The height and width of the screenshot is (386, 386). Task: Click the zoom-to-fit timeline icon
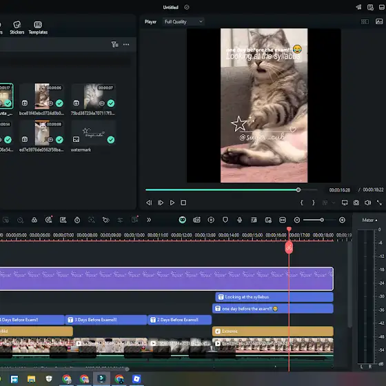point(283,220)
